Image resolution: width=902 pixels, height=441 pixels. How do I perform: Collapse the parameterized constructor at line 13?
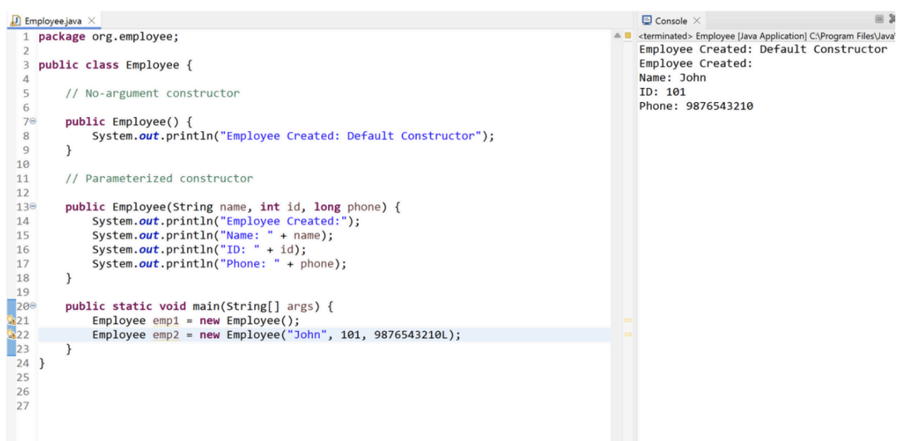pos(33,207)
